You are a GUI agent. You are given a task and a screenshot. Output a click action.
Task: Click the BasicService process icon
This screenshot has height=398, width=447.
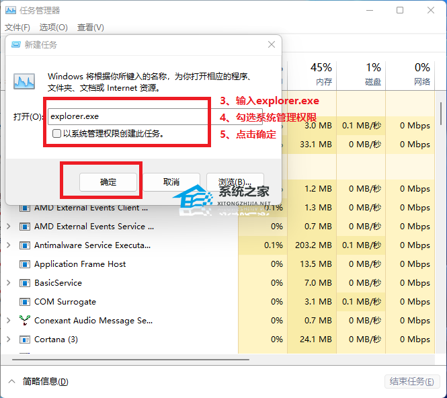click(x=25, y=283)
